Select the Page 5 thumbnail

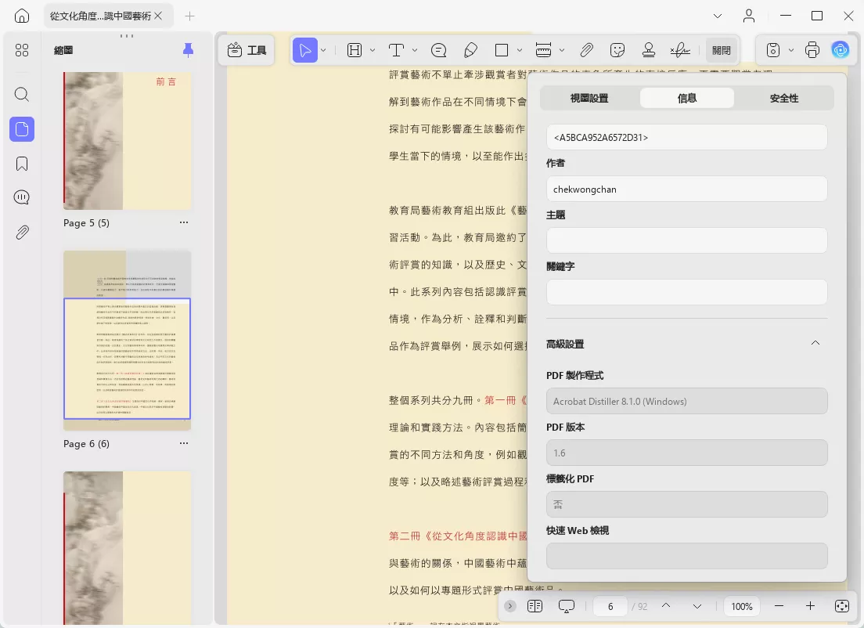tap(128, 141)
